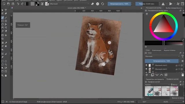Adjust the top Opacity 100% slider

pos(119,4)
